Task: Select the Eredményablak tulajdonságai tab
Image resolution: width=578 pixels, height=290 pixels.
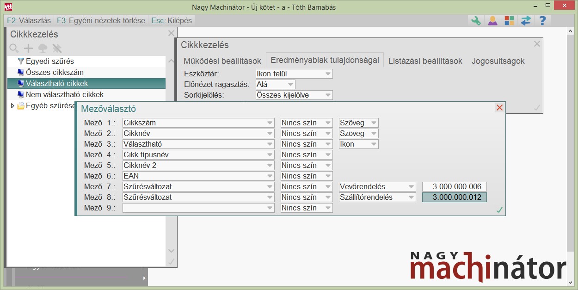Action: click(x=325, y=60)
